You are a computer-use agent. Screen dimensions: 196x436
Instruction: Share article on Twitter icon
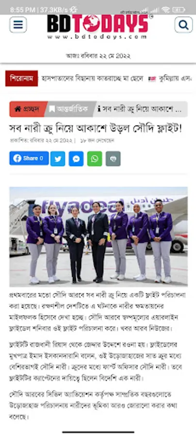pyautogui.click(x=58, y=159)
